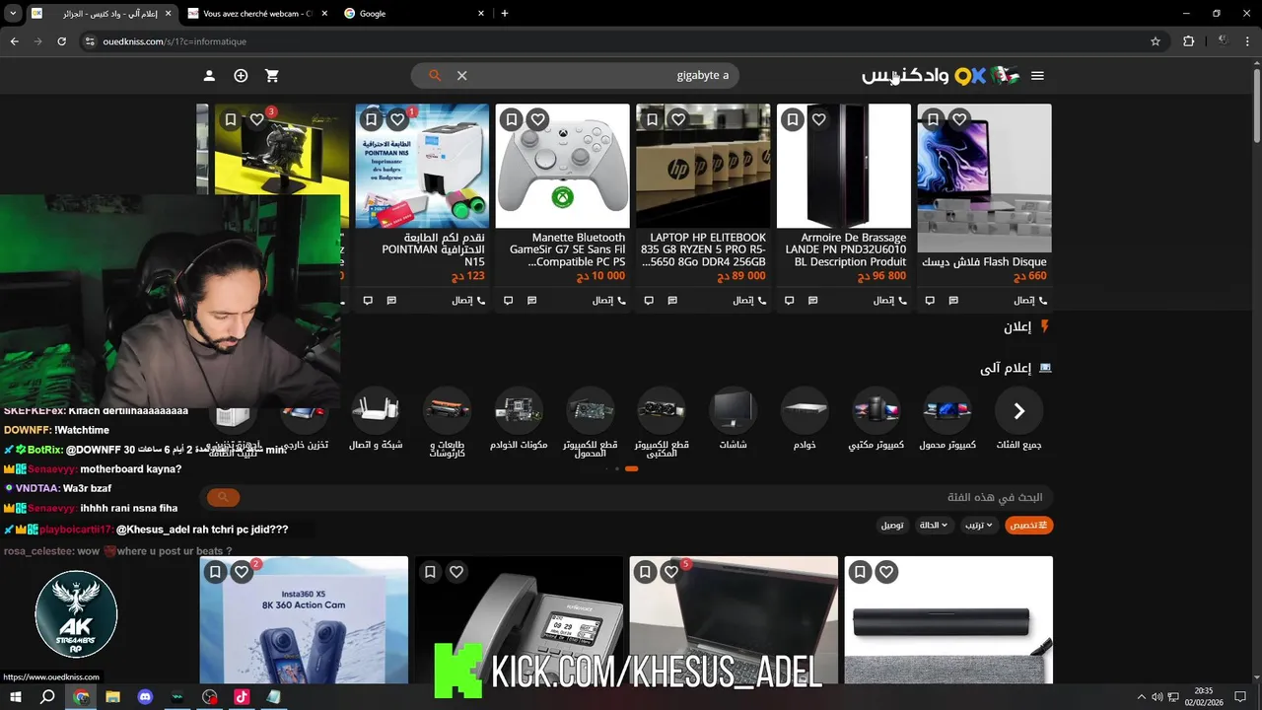Switch to the Google tab
The image size is (1262, 710).
(414, 14)
